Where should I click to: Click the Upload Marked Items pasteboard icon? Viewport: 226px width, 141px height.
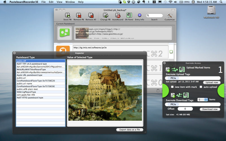[168, 70]
